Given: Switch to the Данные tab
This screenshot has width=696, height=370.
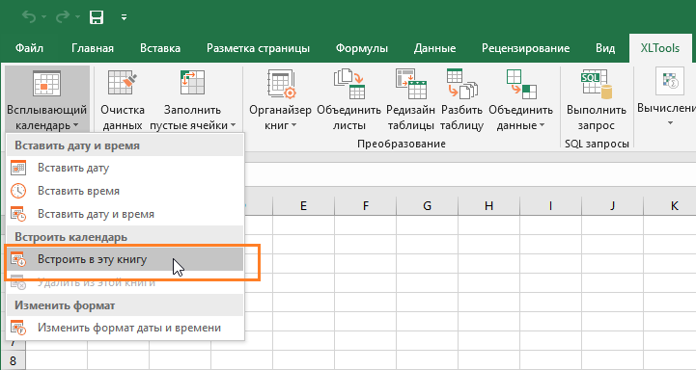Looking at the screenshot, I should click(x=434, y=48).
